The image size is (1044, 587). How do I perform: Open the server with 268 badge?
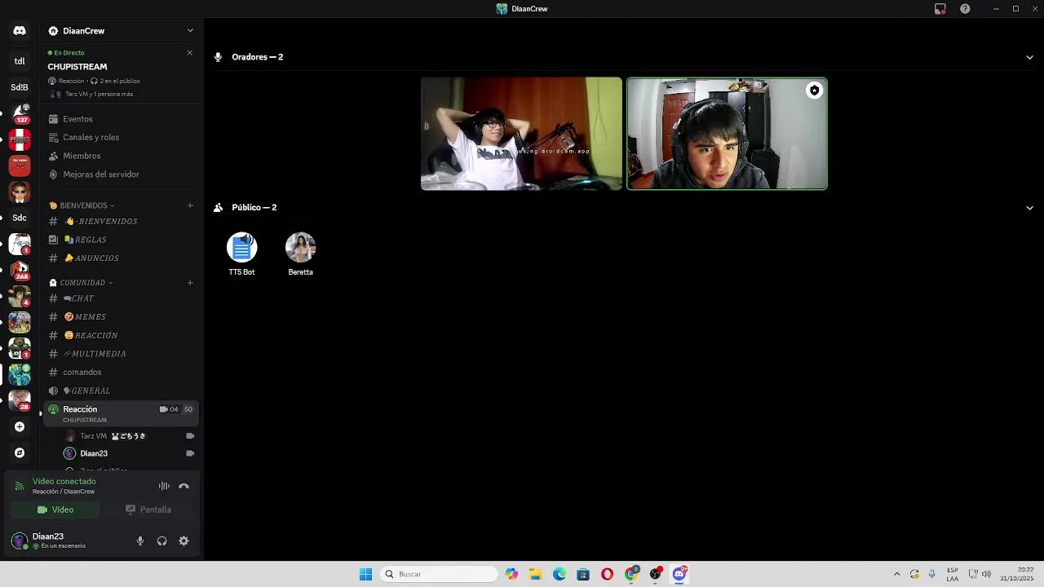(x=20, y=270)
